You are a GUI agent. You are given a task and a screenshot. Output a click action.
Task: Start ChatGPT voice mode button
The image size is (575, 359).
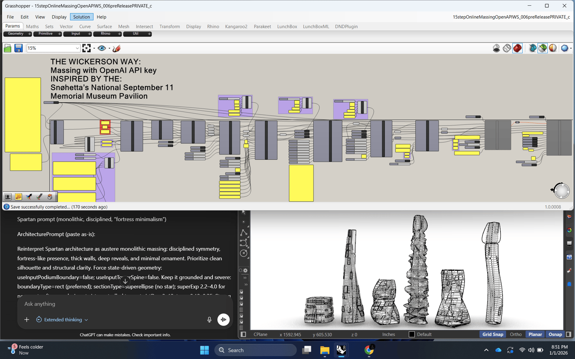[x=223, y=320]
